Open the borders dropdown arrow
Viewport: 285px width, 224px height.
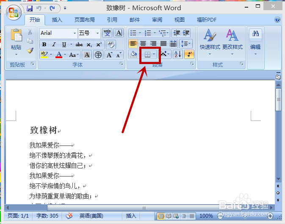[x=154, y=54]
